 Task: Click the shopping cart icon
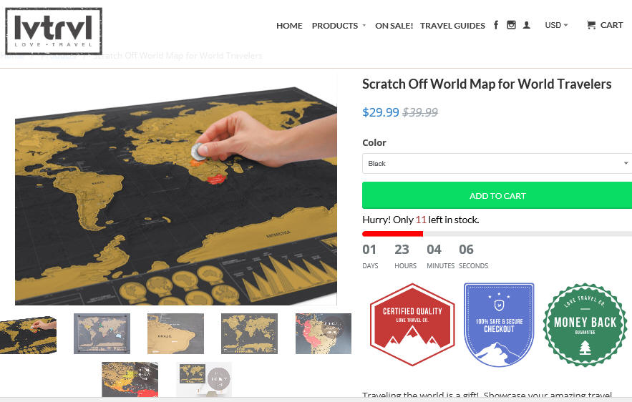pos(591,25)
